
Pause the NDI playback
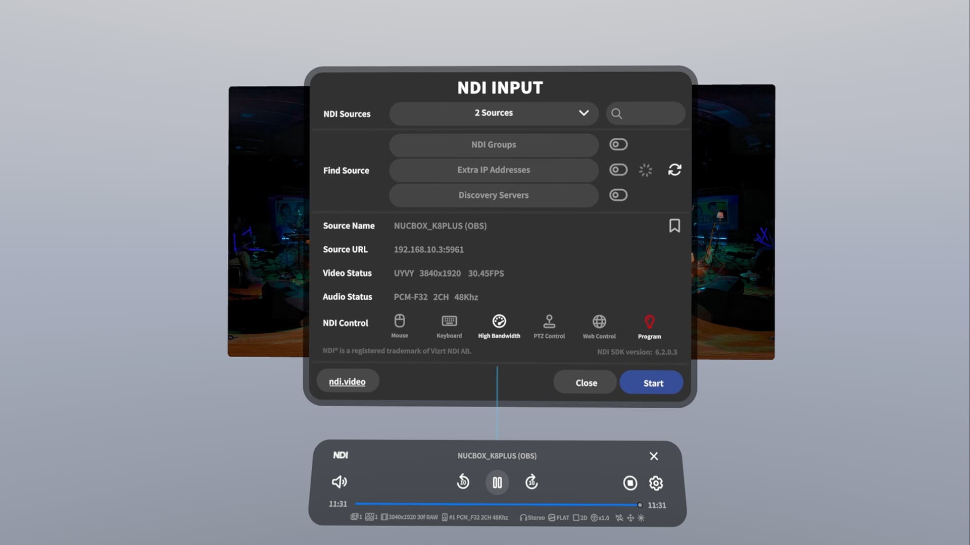coord(497,483)
